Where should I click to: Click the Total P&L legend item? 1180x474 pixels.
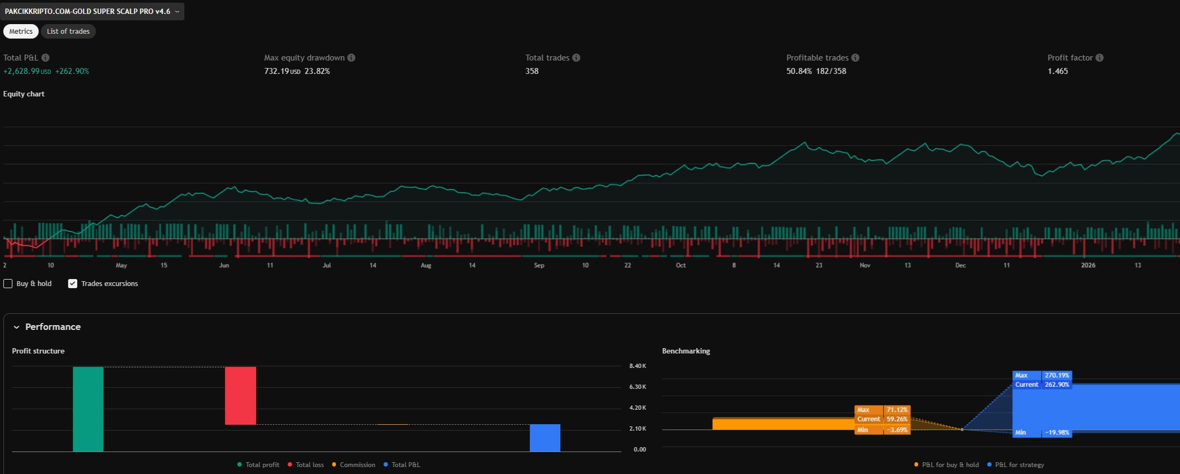[x=402, y=465]
